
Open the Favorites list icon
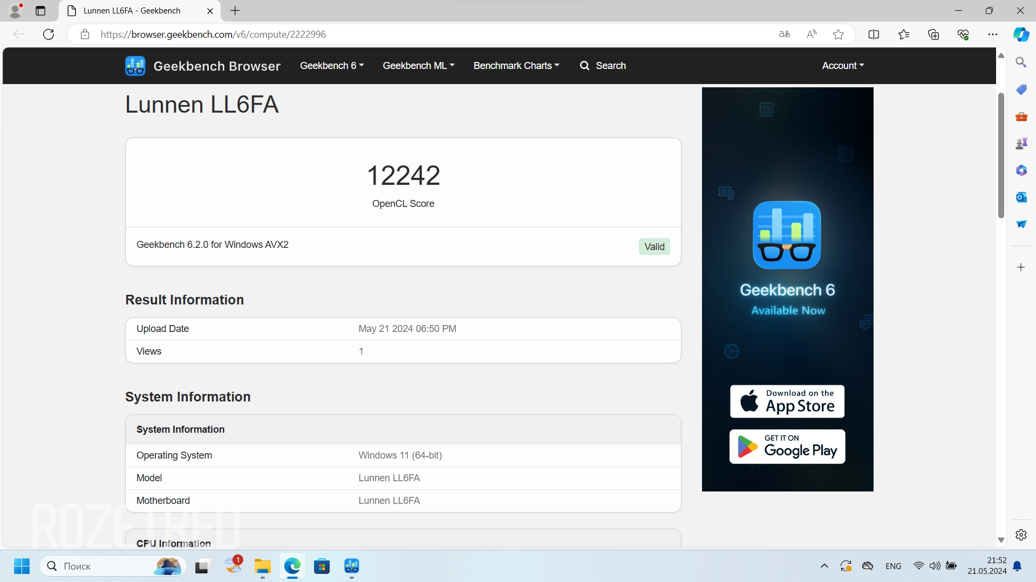coord(904,34)
